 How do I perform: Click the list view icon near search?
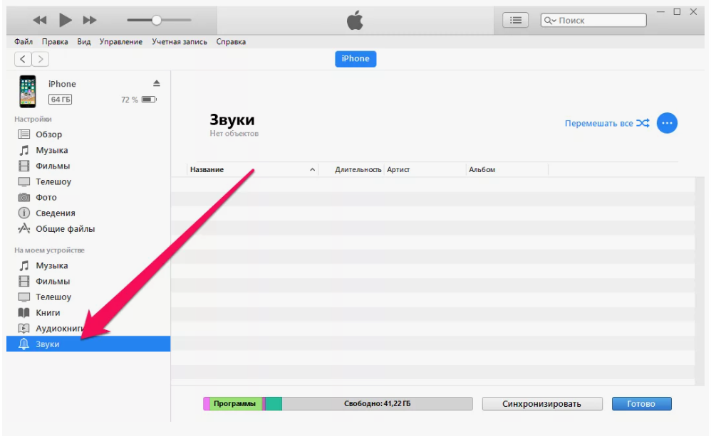(x=516, y=21)
